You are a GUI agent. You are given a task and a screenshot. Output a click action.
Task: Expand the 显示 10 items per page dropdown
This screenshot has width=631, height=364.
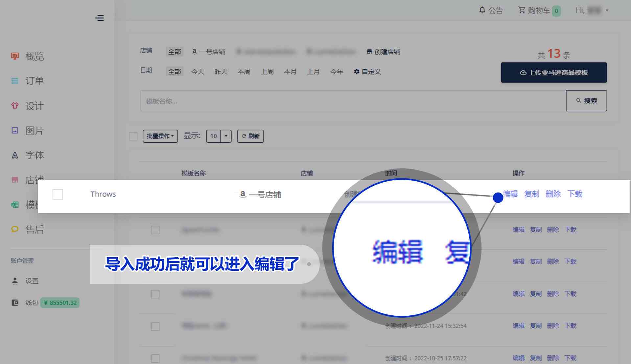pyautogui.click(x=226, y=136)
